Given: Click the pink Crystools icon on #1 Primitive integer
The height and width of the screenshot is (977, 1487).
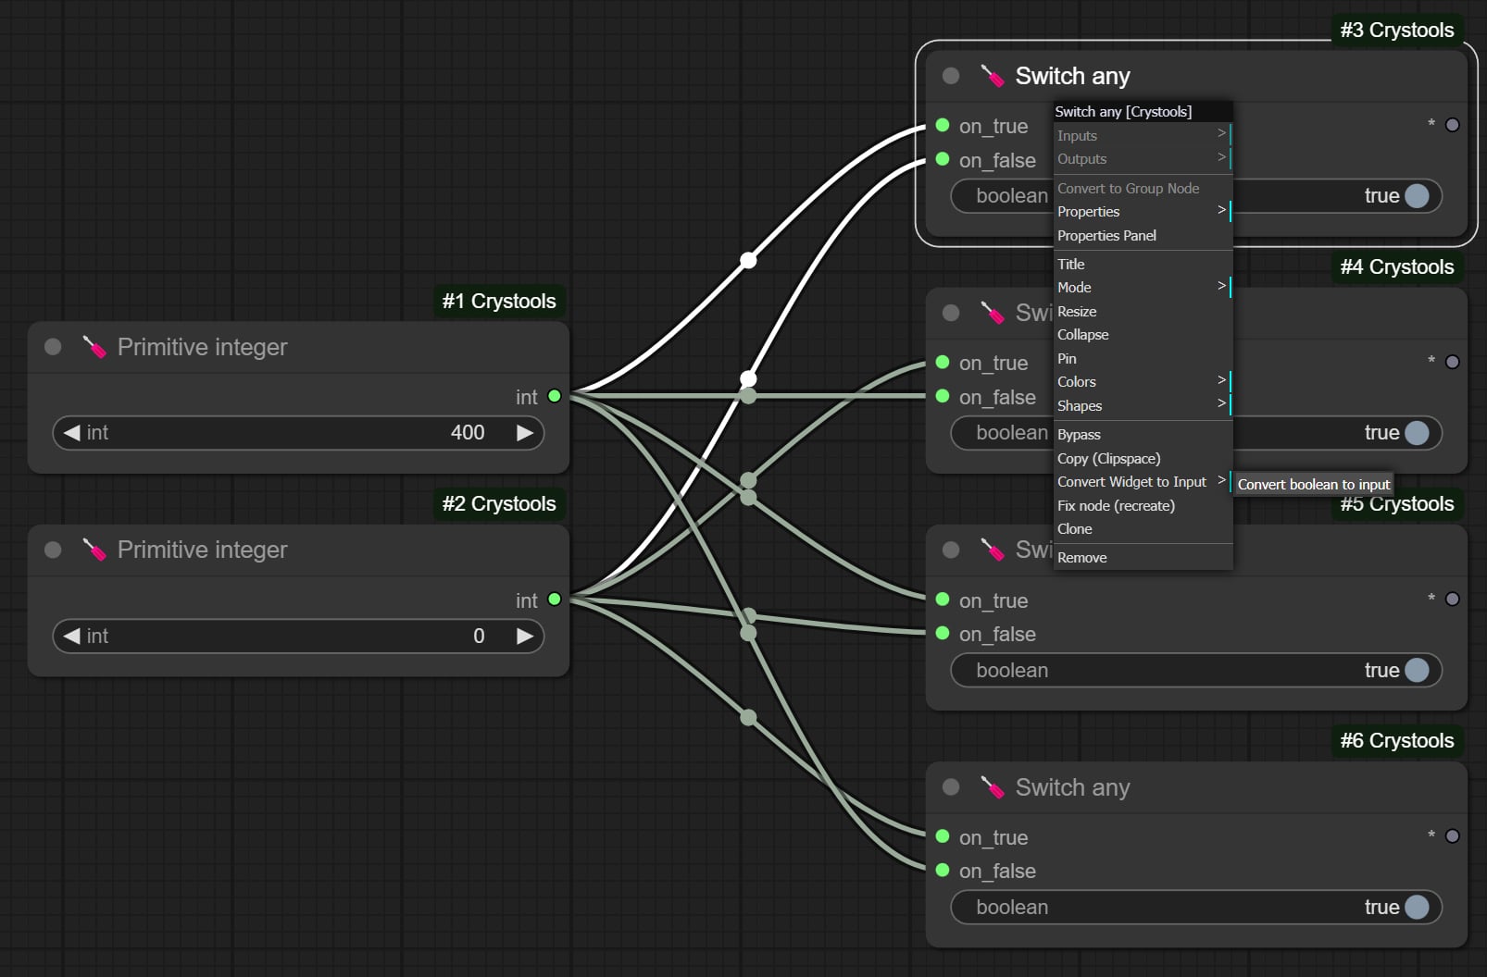Looking at the screenshot, I should pos(94,347).
